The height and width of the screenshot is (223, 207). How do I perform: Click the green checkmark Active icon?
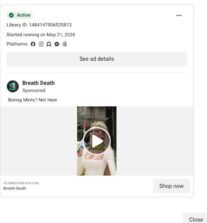point(11,15)
